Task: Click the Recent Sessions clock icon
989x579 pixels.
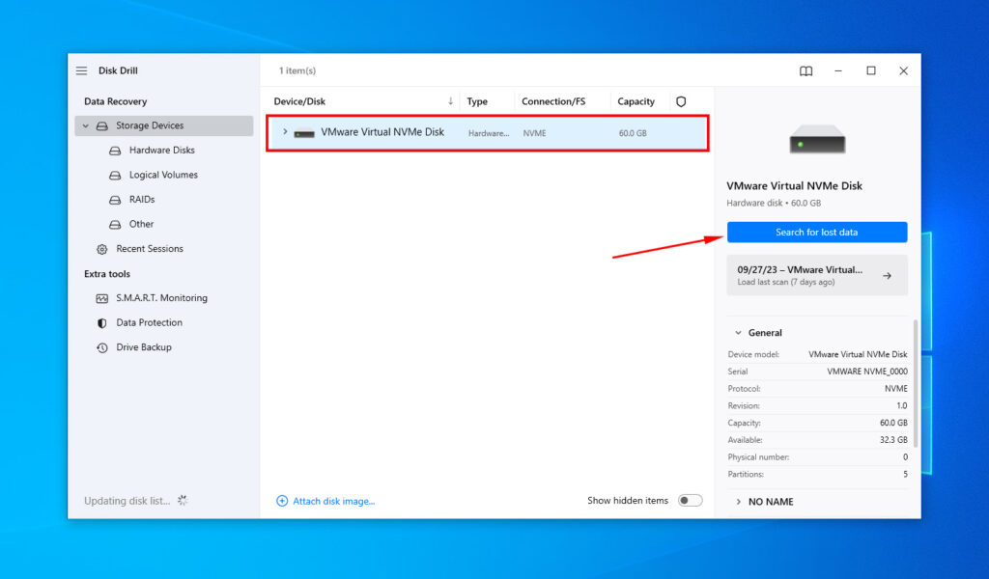Action: coord(102,248)
